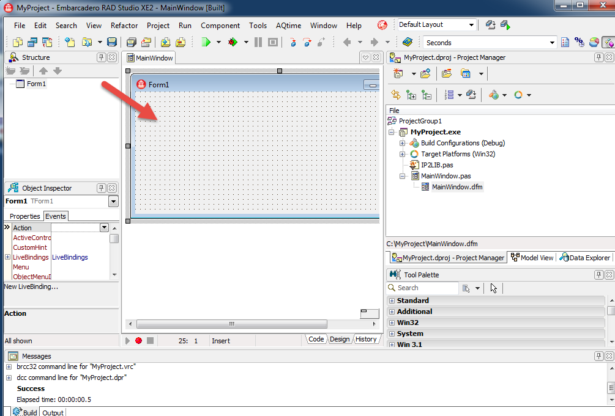The image size is (615, 416).
Task: Expand the Standard category in Tool Palette
Action: [392, 301]
